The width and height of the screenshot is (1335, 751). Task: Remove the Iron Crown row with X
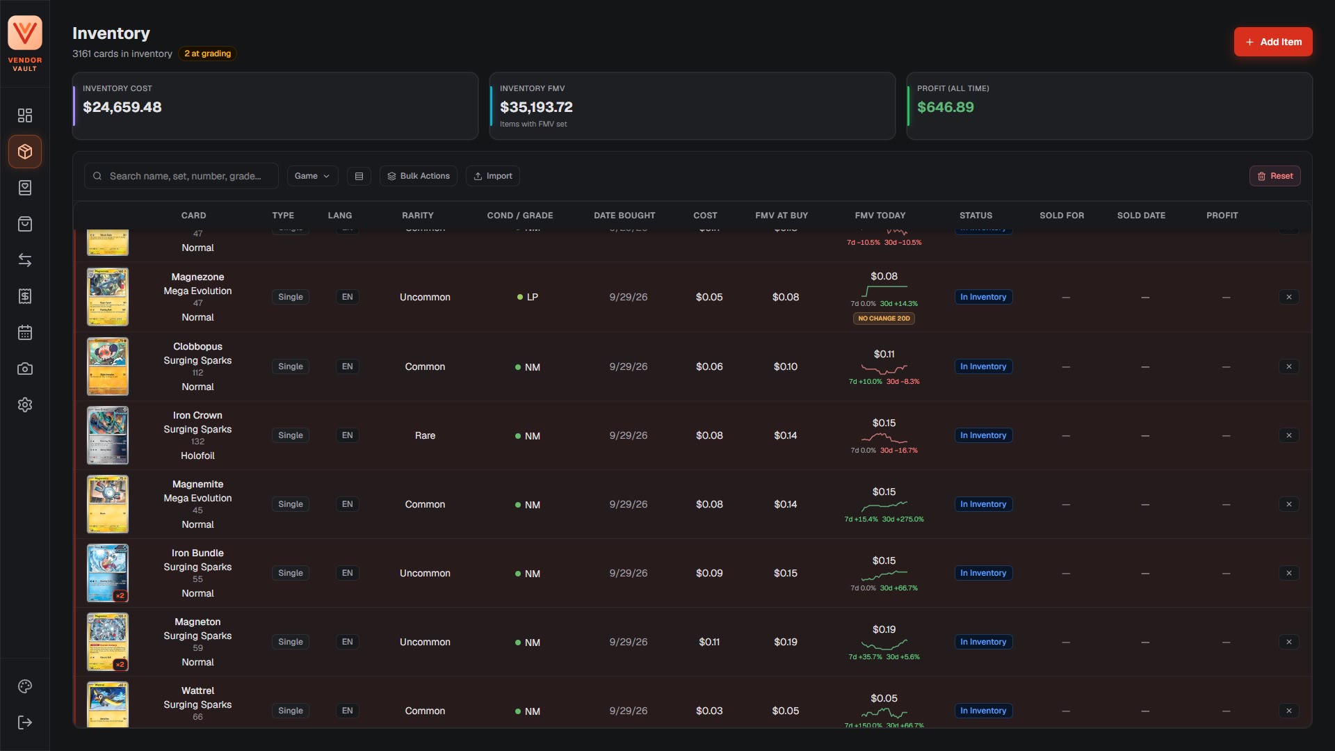1288,435
